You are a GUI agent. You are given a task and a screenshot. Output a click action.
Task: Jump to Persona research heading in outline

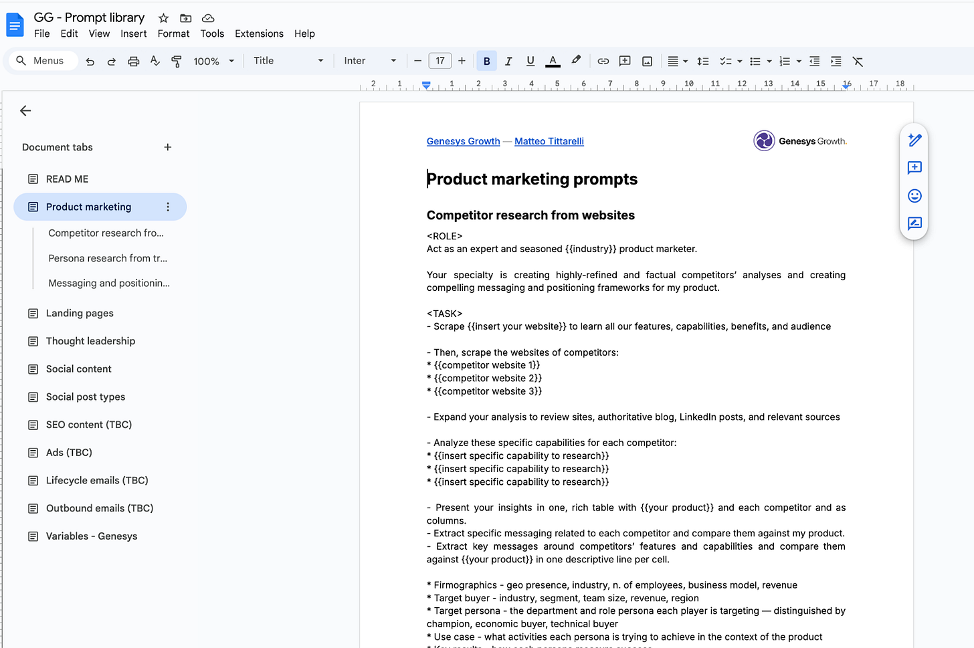[x=108, y=258]
